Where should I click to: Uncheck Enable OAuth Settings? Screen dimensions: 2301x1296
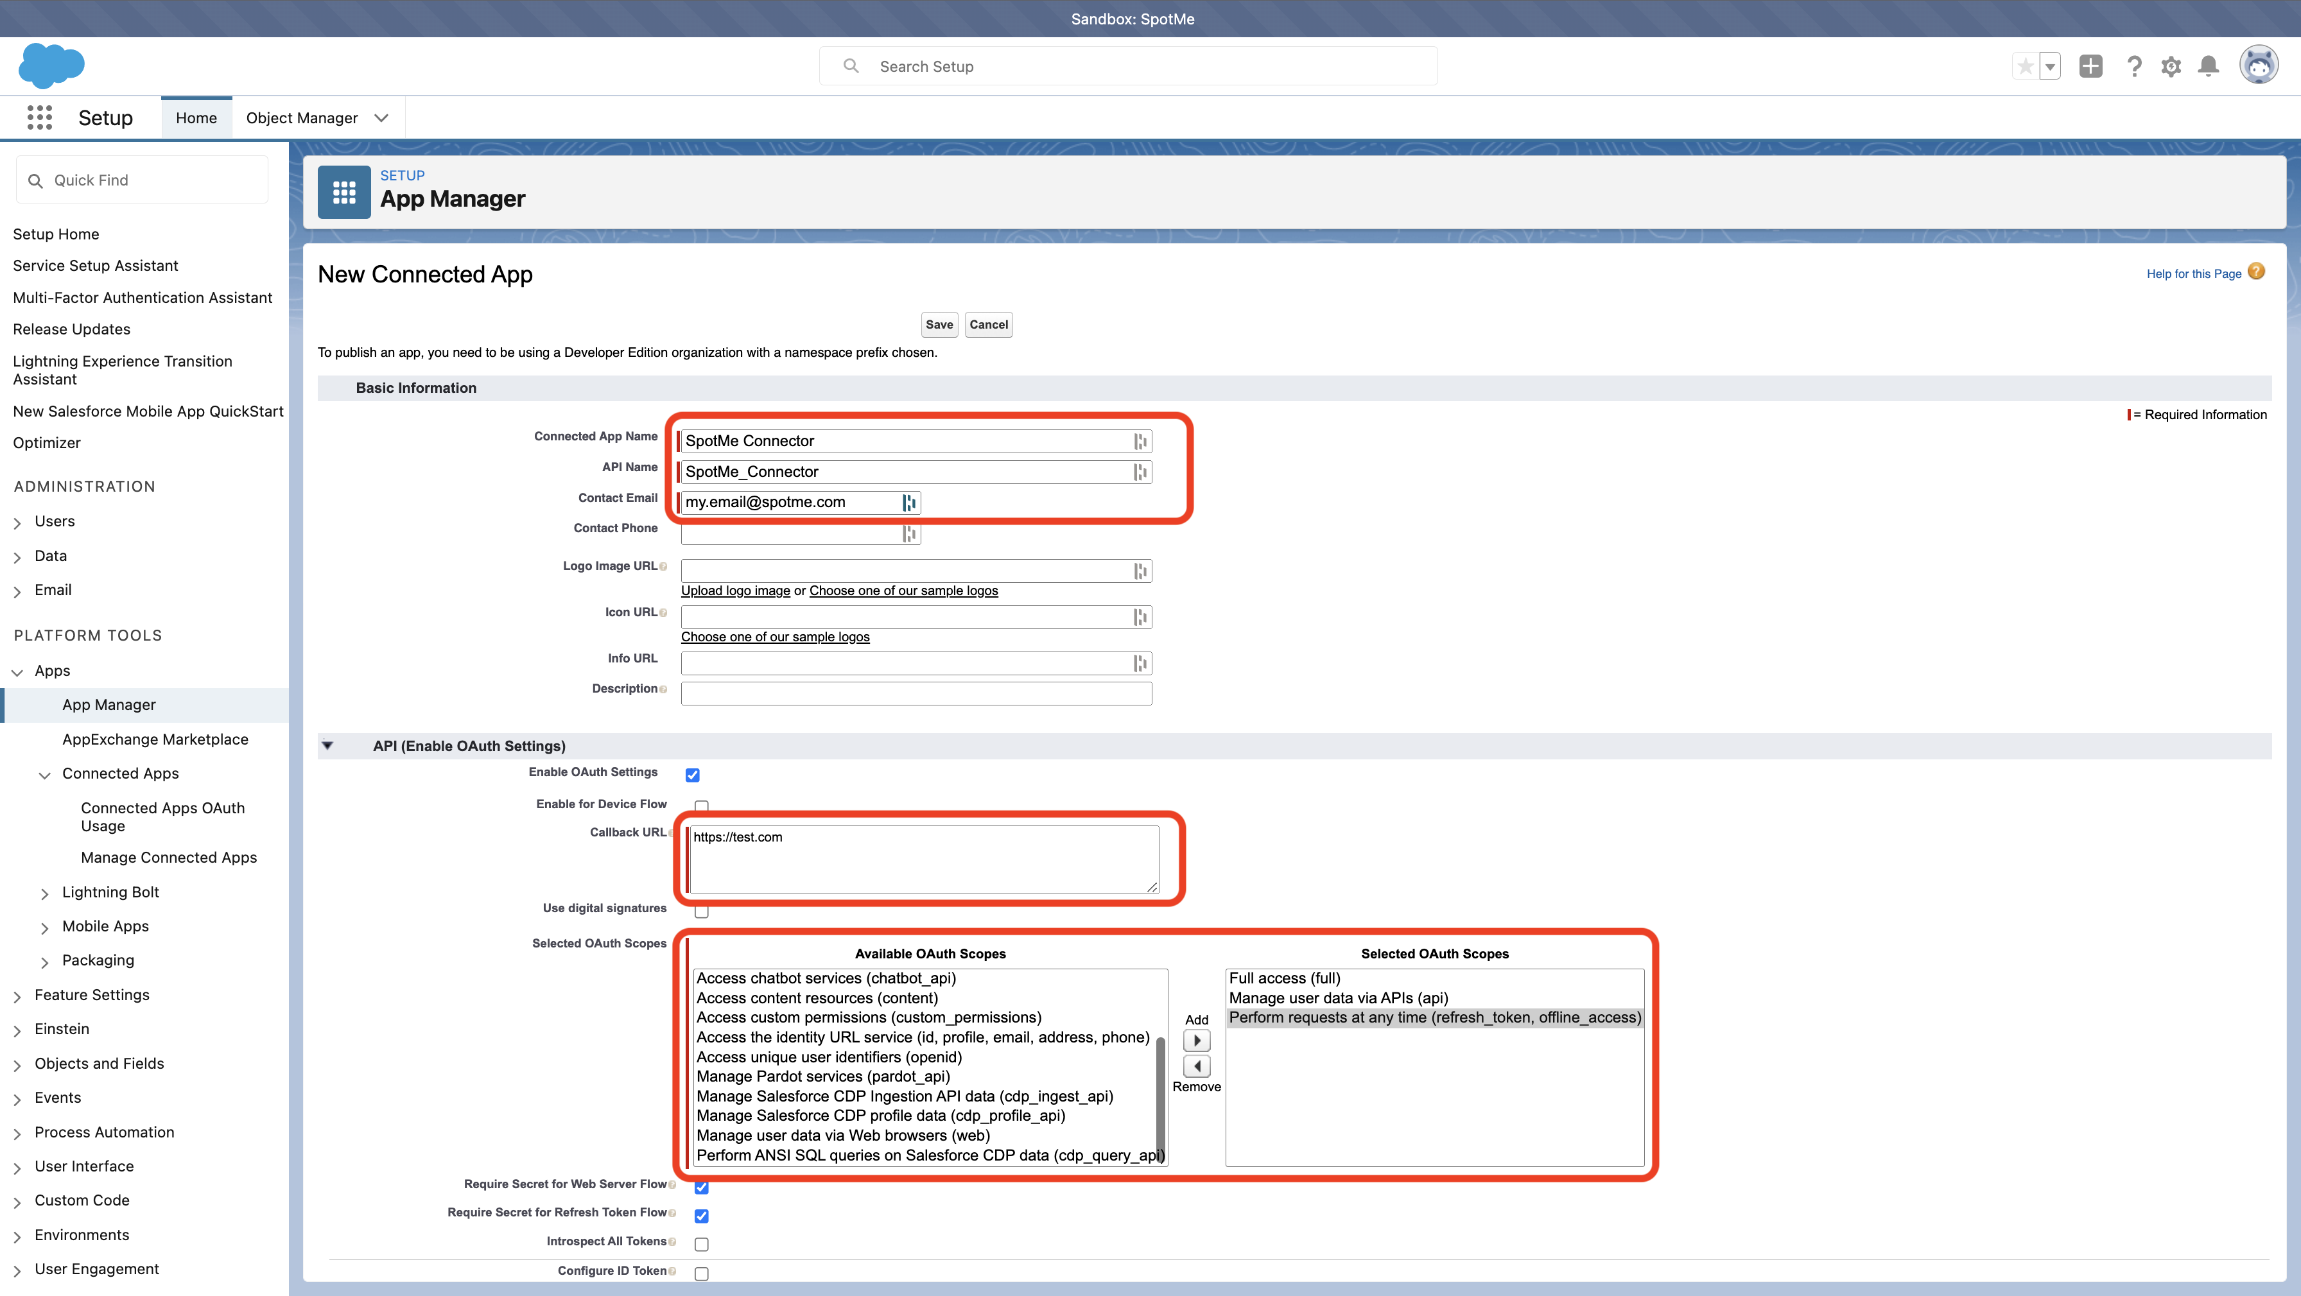tap(692, 774)
